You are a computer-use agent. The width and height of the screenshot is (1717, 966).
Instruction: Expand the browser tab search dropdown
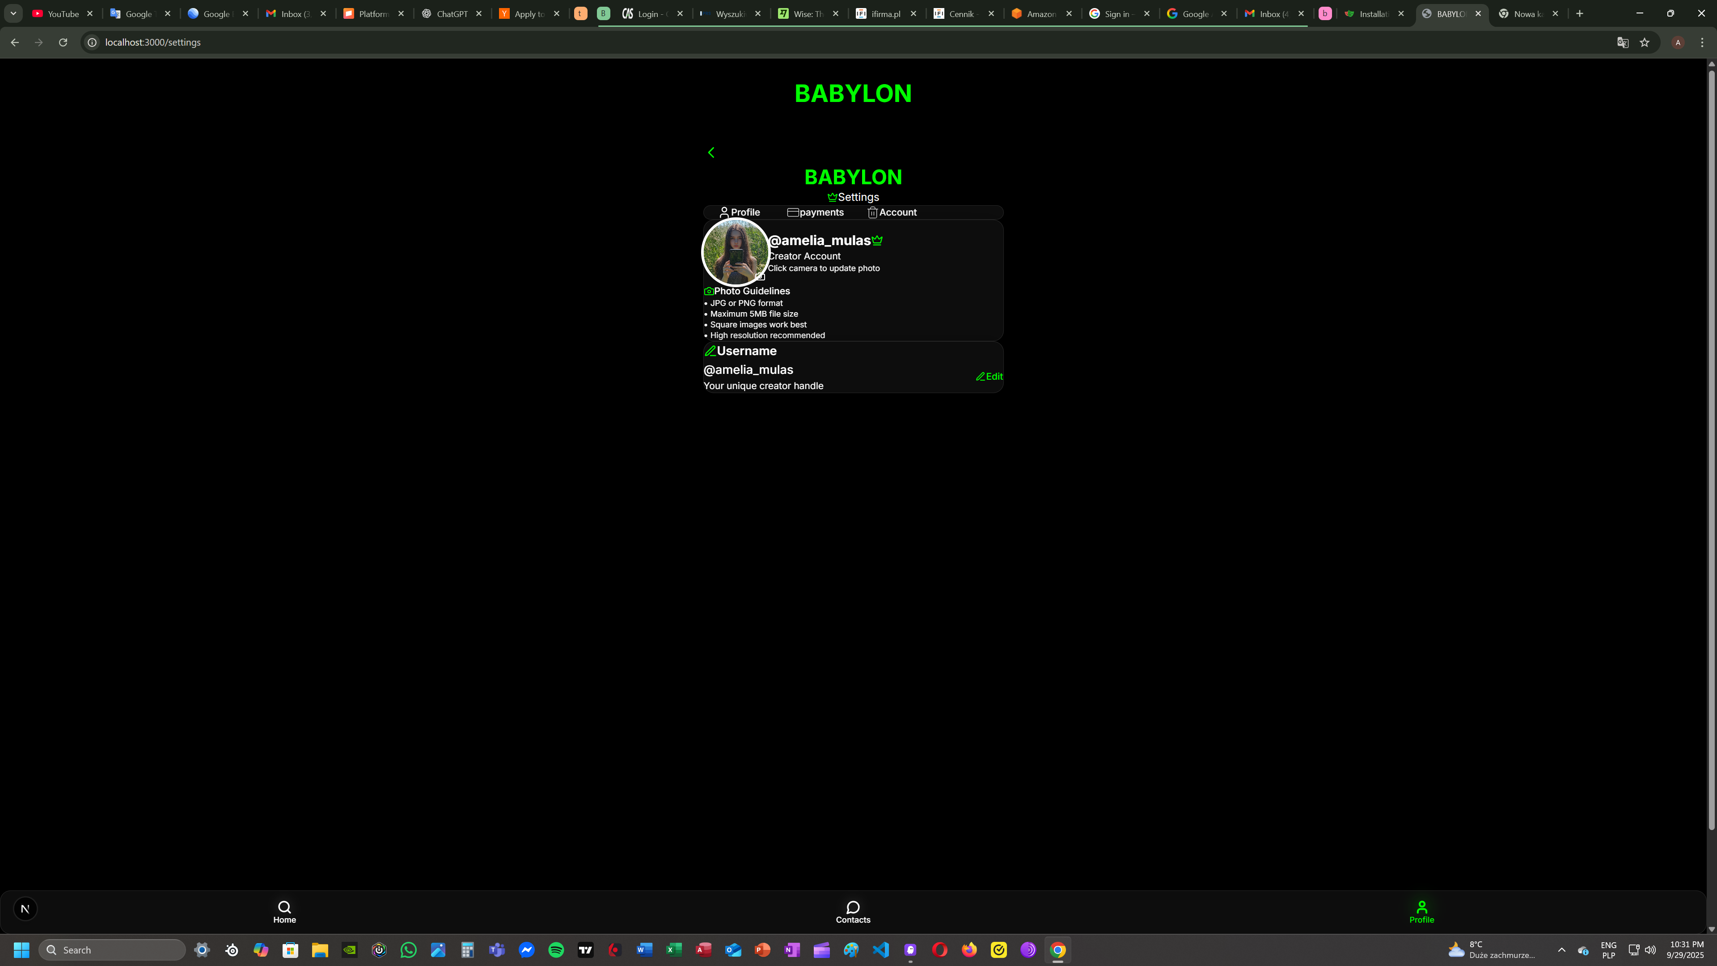pyautogui.click(x=13, y=13)
